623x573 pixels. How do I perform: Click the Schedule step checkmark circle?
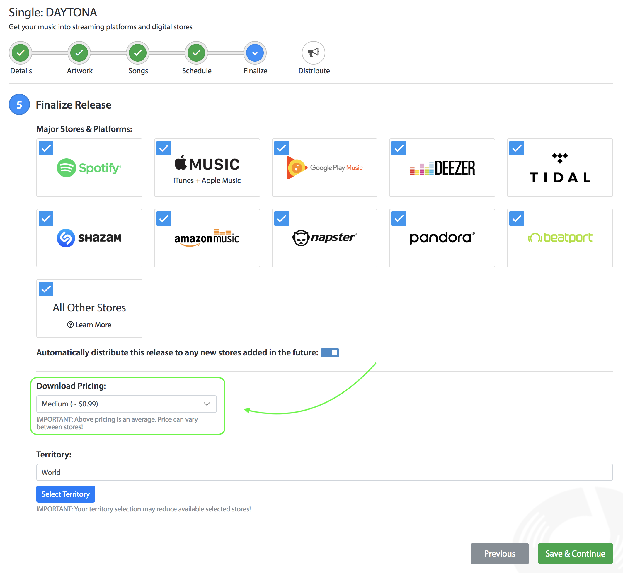tap(196, 53)
